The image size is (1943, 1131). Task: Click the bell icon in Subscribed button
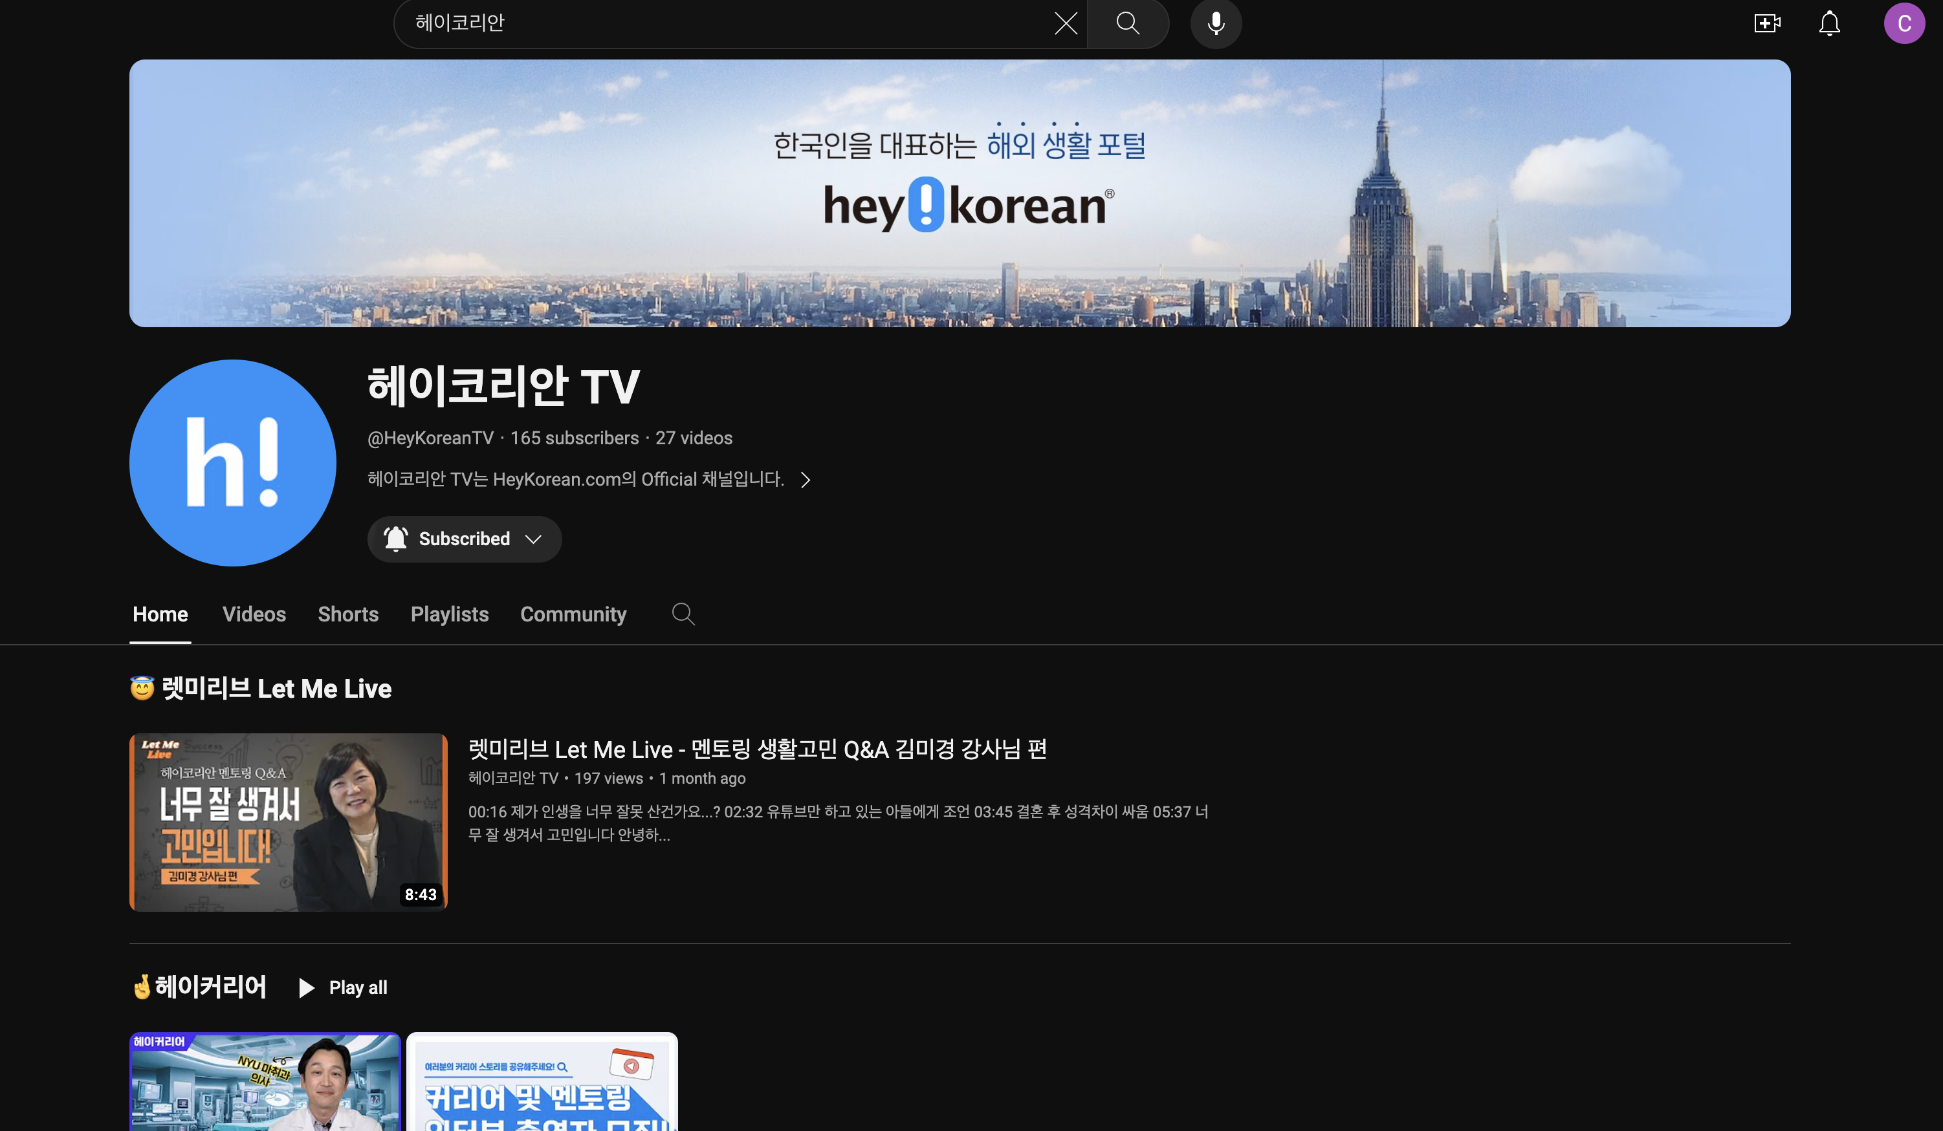coord(395,539)
